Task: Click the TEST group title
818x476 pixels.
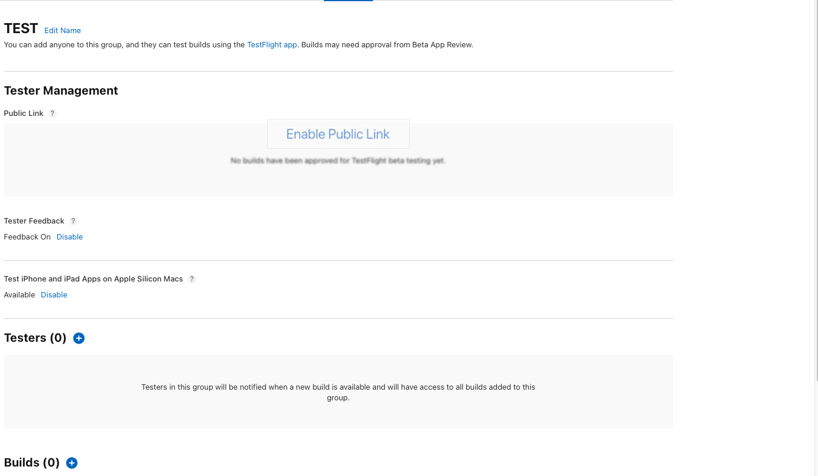Action: click(x=21, y=28)
